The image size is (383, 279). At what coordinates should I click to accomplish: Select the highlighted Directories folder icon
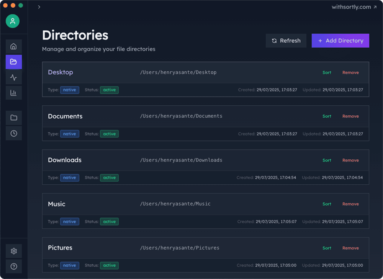pos(13,62)
